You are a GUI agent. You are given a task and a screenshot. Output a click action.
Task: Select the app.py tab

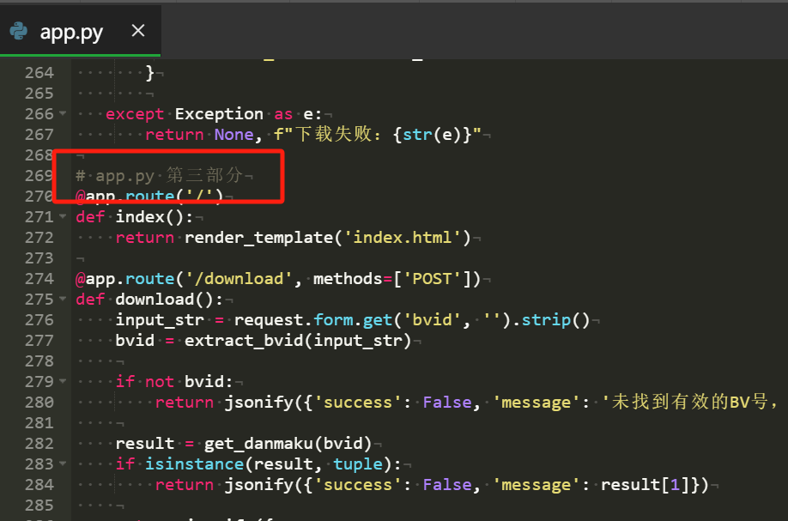point(71,33)
